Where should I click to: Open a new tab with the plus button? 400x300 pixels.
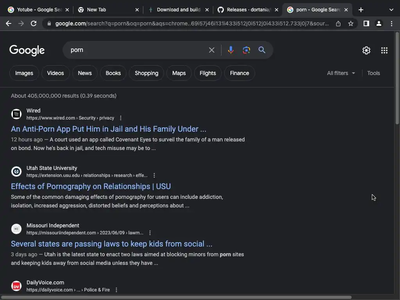coord(361,10)
